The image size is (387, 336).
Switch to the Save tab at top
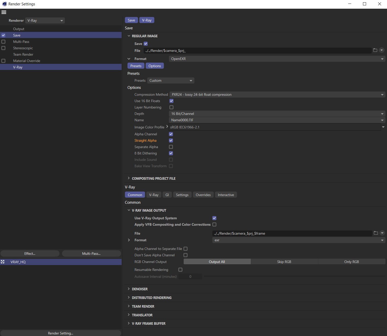click(131, 20)
